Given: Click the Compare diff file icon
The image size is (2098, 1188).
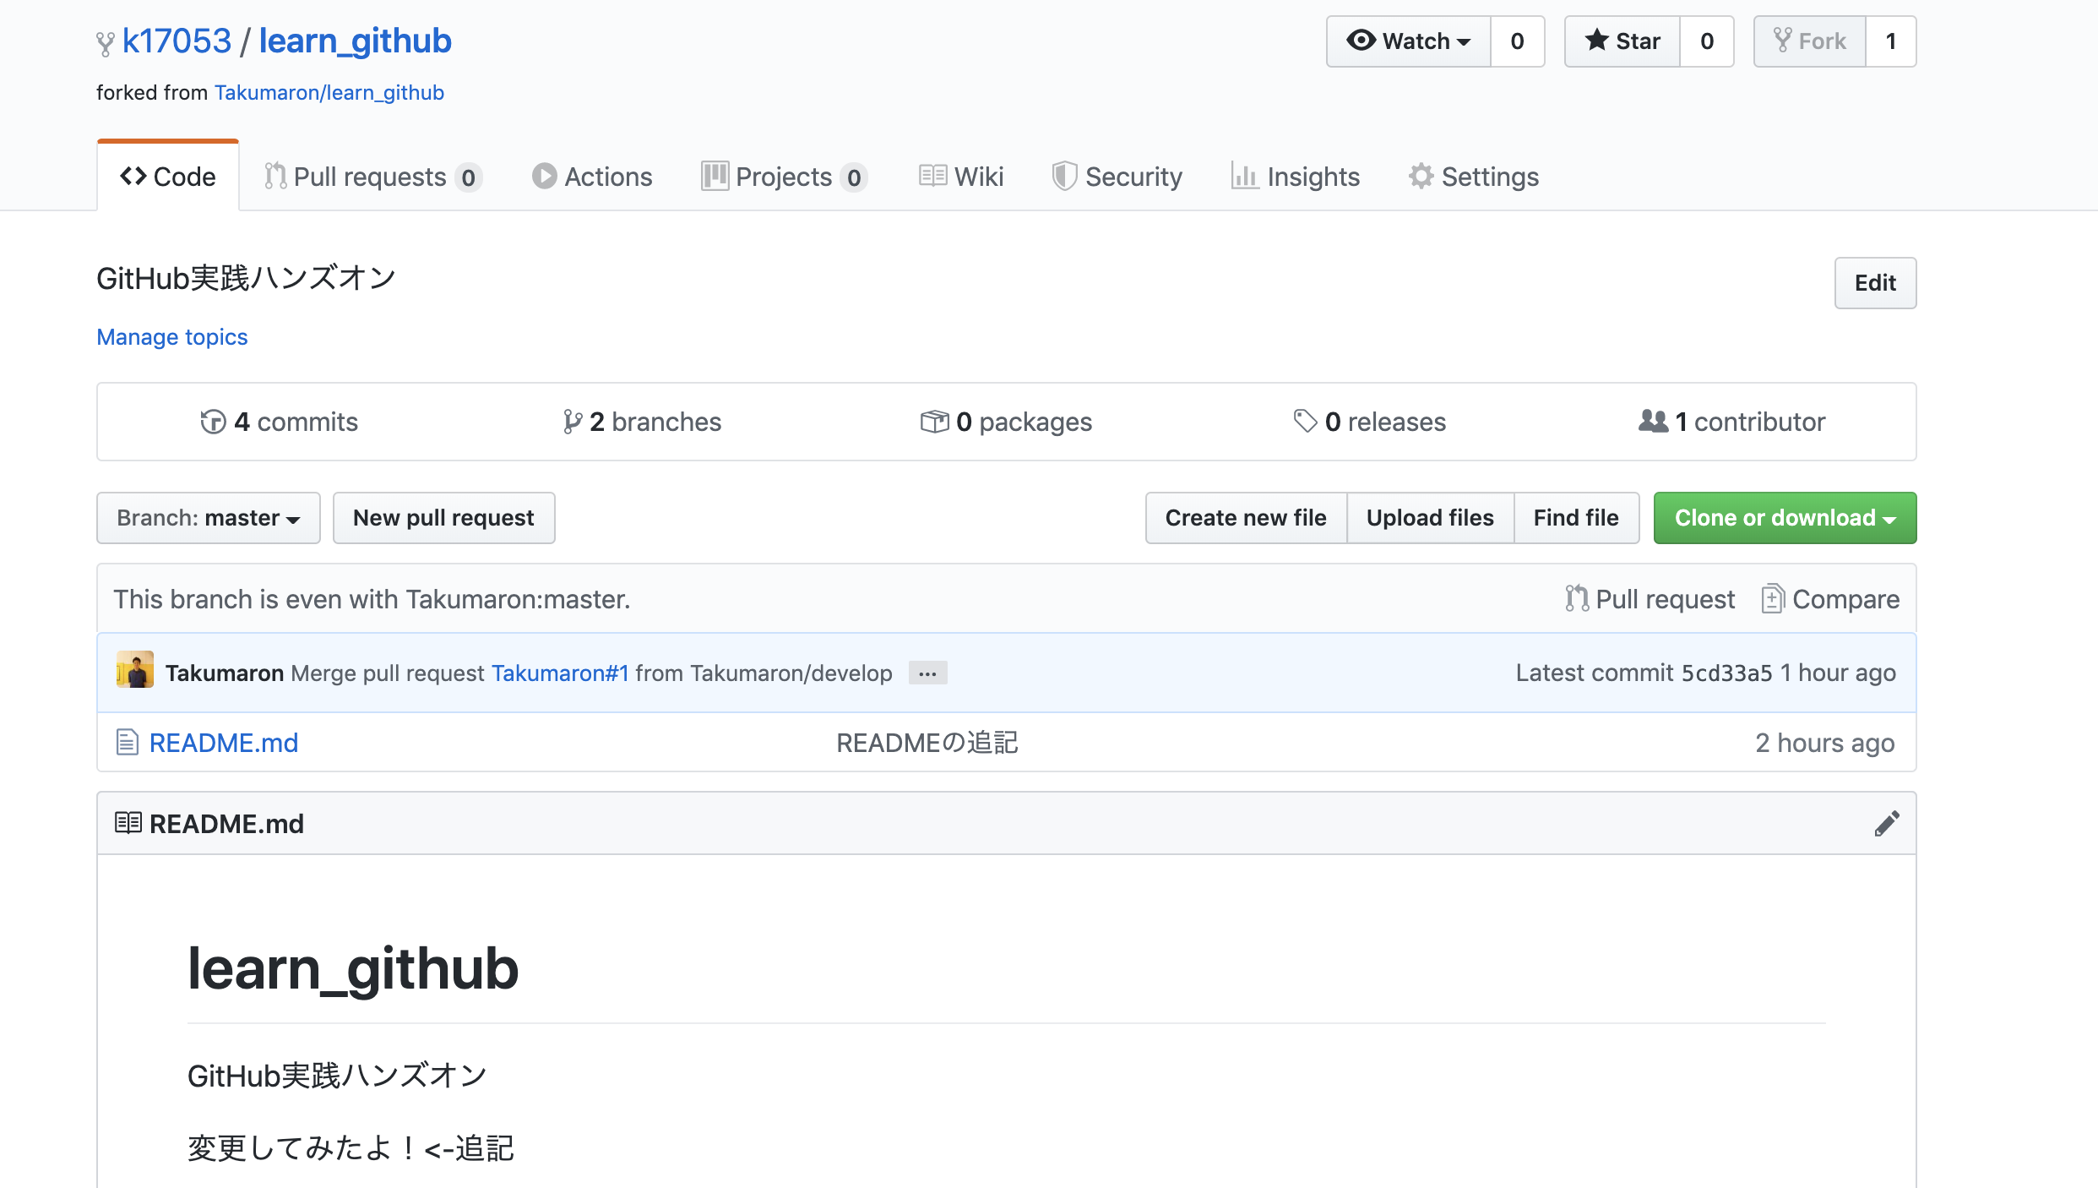Looking at the screenshot, I should point(1772,598).
